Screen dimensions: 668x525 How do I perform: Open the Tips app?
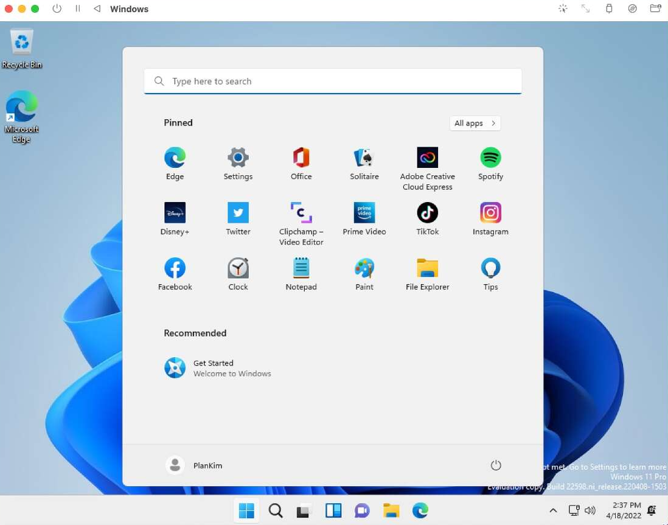click(490, 274)
